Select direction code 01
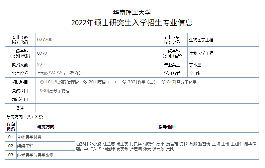Screen dimensions: 265x168 click(x=11, y=137)
